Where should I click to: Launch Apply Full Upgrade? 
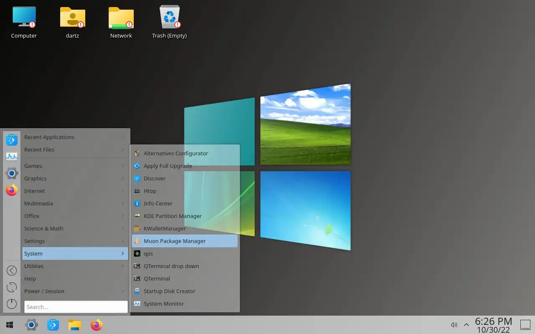pyautogui.click(x=185, y=166)
